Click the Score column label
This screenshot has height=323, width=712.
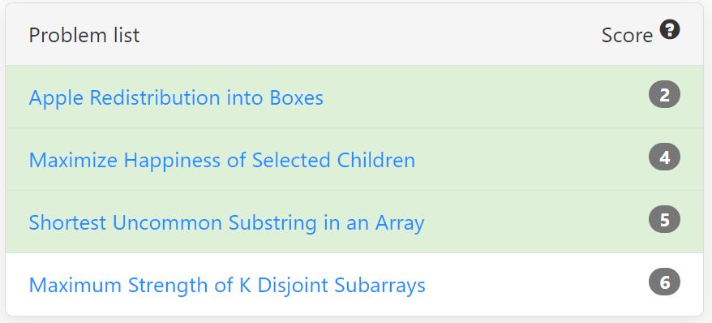(627, 35)
